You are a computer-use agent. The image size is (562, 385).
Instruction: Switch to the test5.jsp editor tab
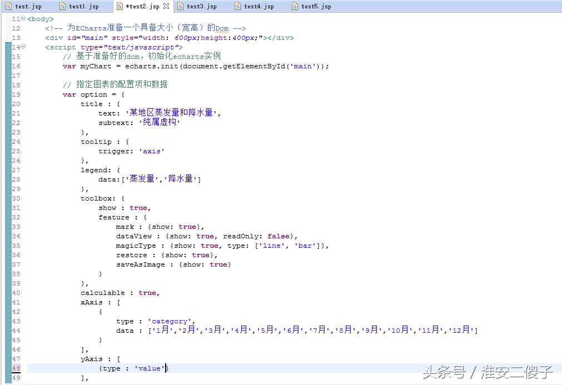coord(312,6)
